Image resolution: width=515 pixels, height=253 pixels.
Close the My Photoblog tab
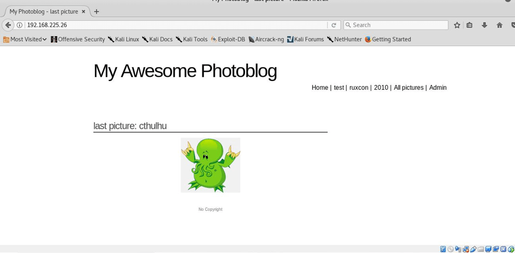(83, 12)
